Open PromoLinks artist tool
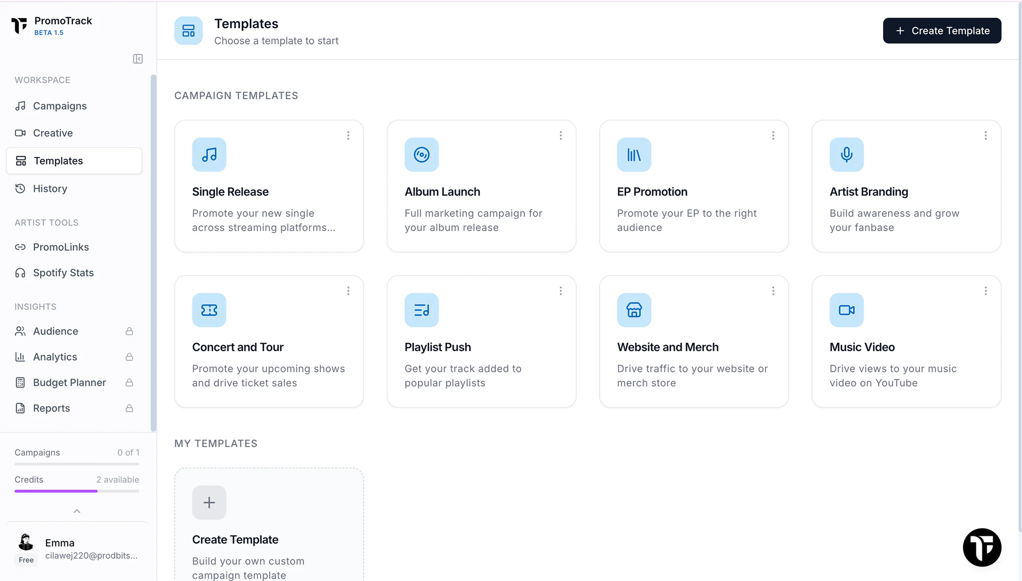This screenshot has height=581, width=1022. pos(74,247)
